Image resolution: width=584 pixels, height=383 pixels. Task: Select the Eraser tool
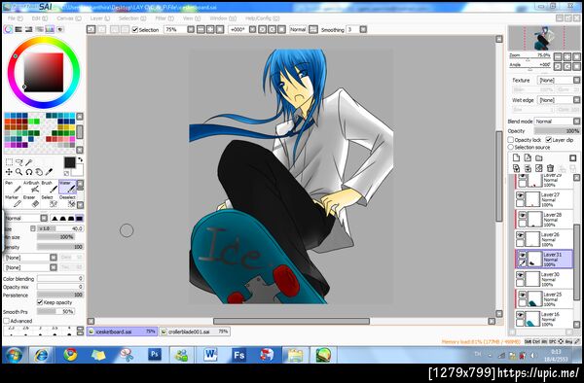pos(31,201)
